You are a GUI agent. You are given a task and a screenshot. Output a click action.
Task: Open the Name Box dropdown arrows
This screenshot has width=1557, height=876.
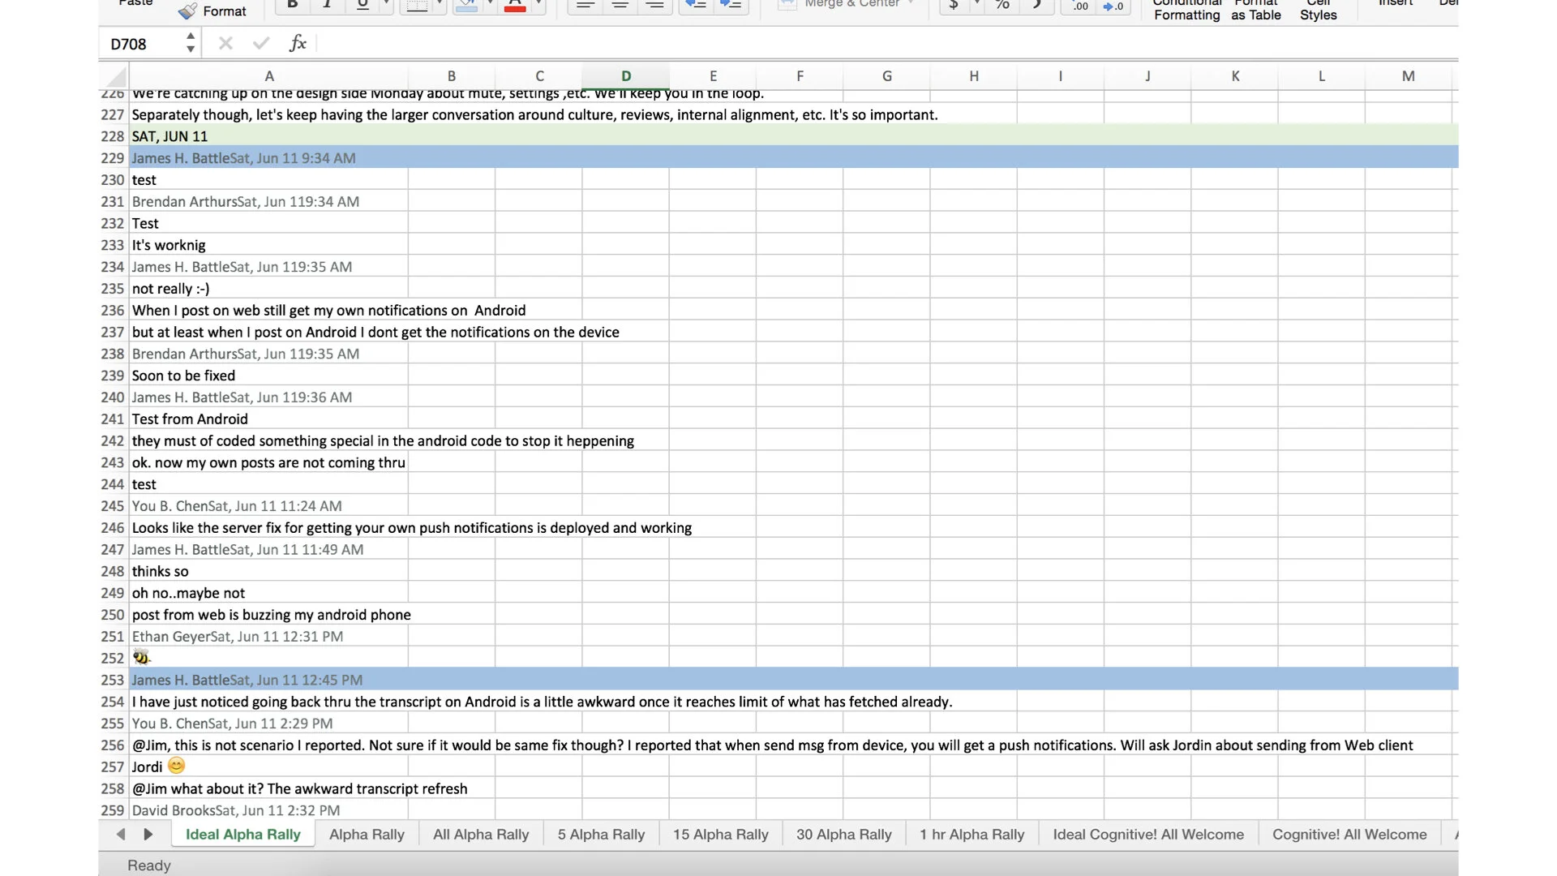(191, 44)
